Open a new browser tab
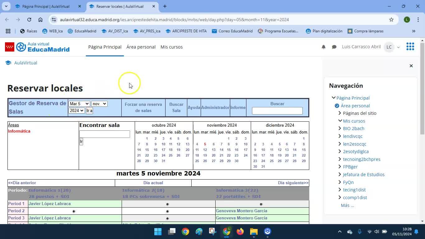The width and height of the screenshot is (425, 239). [x=165, y=6]
